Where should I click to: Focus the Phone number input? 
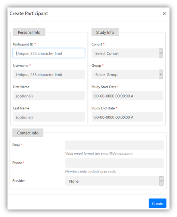coord(114,163)
